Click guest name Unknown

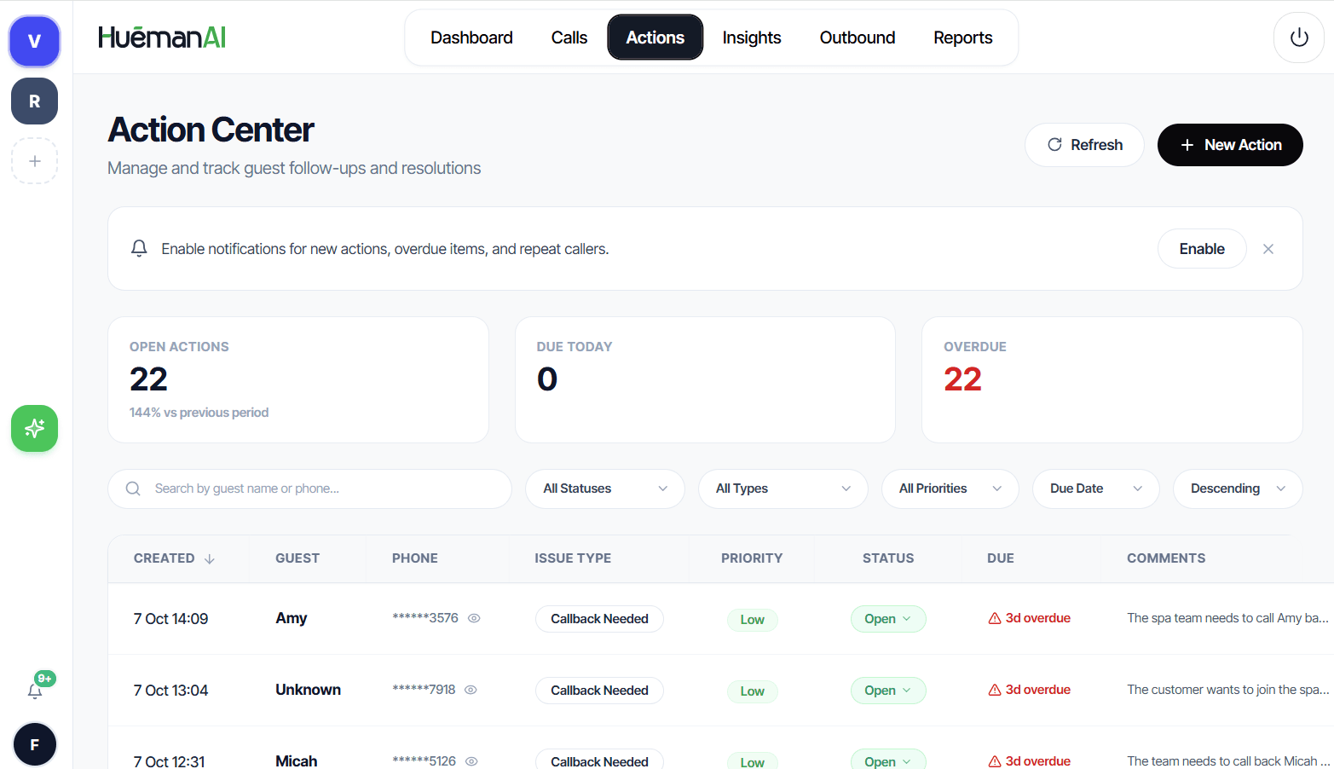[308, 690]
